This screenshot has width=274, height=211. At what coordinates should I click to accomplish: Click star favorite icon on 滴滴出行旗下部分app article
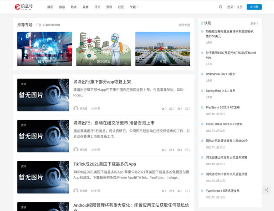click(x=163, y=108)
